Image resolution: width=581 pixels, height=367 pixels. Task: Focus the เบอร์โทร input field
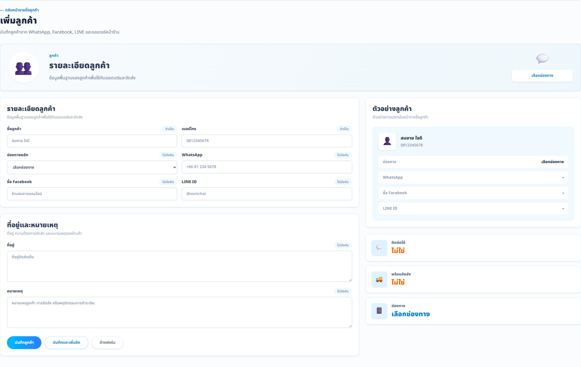coord(267,141)
